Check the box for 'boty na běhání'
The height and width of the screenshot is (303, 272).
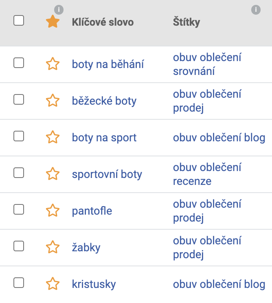19,63
